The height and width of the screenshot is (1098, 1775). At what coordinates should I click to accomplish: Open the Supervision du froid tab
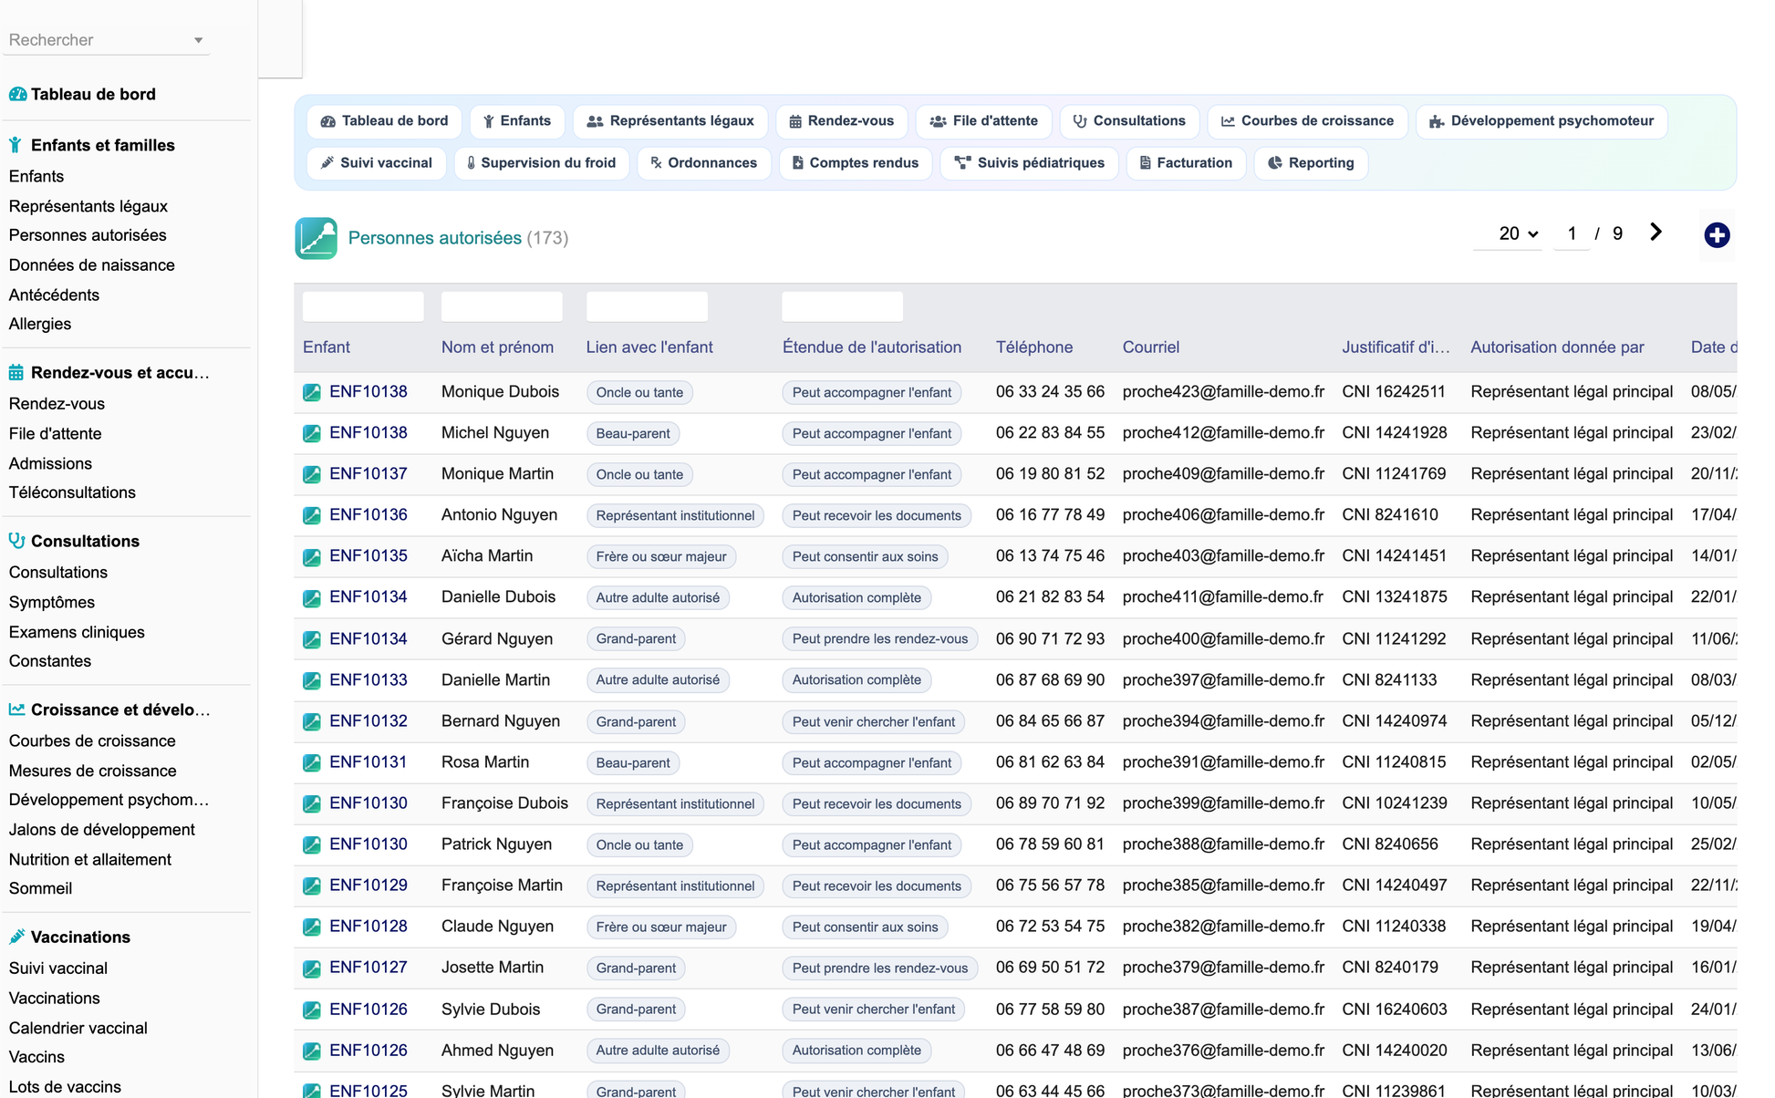[541, 163]
